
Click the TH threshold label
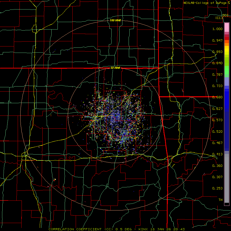coord(220,200)
